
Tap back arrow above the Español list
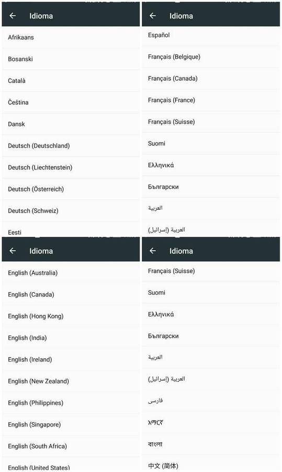[153, 16]
